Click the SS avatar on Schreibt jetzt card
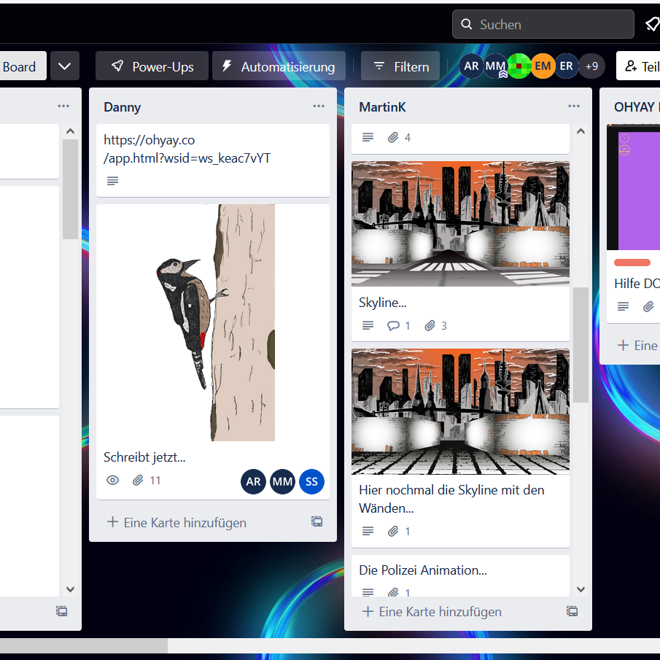This screenshot has width=660, height=660. pos(311,481)
